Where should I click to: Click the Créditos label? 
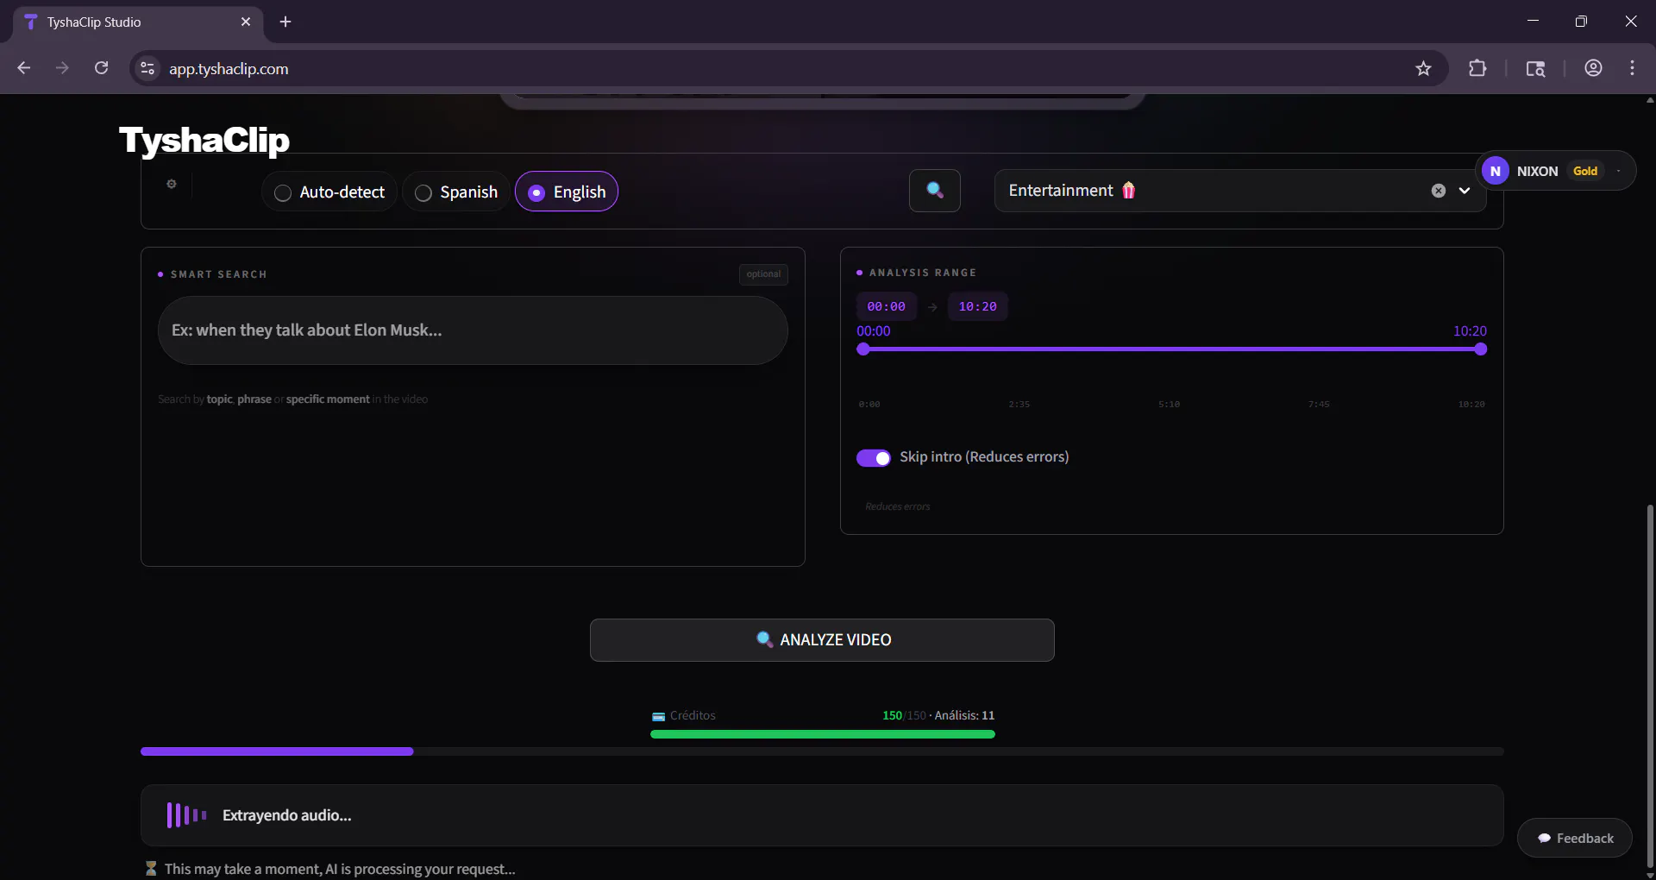tap(693, 715)
